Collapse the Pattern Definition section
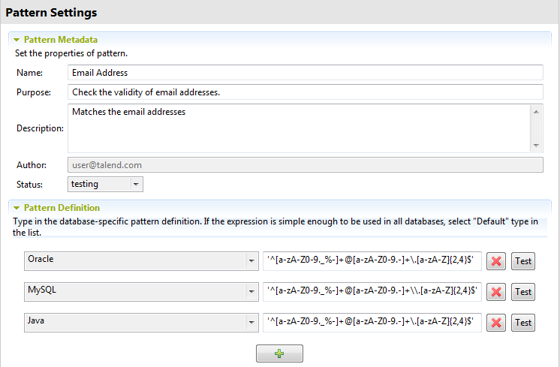 (x=16, y=207)
